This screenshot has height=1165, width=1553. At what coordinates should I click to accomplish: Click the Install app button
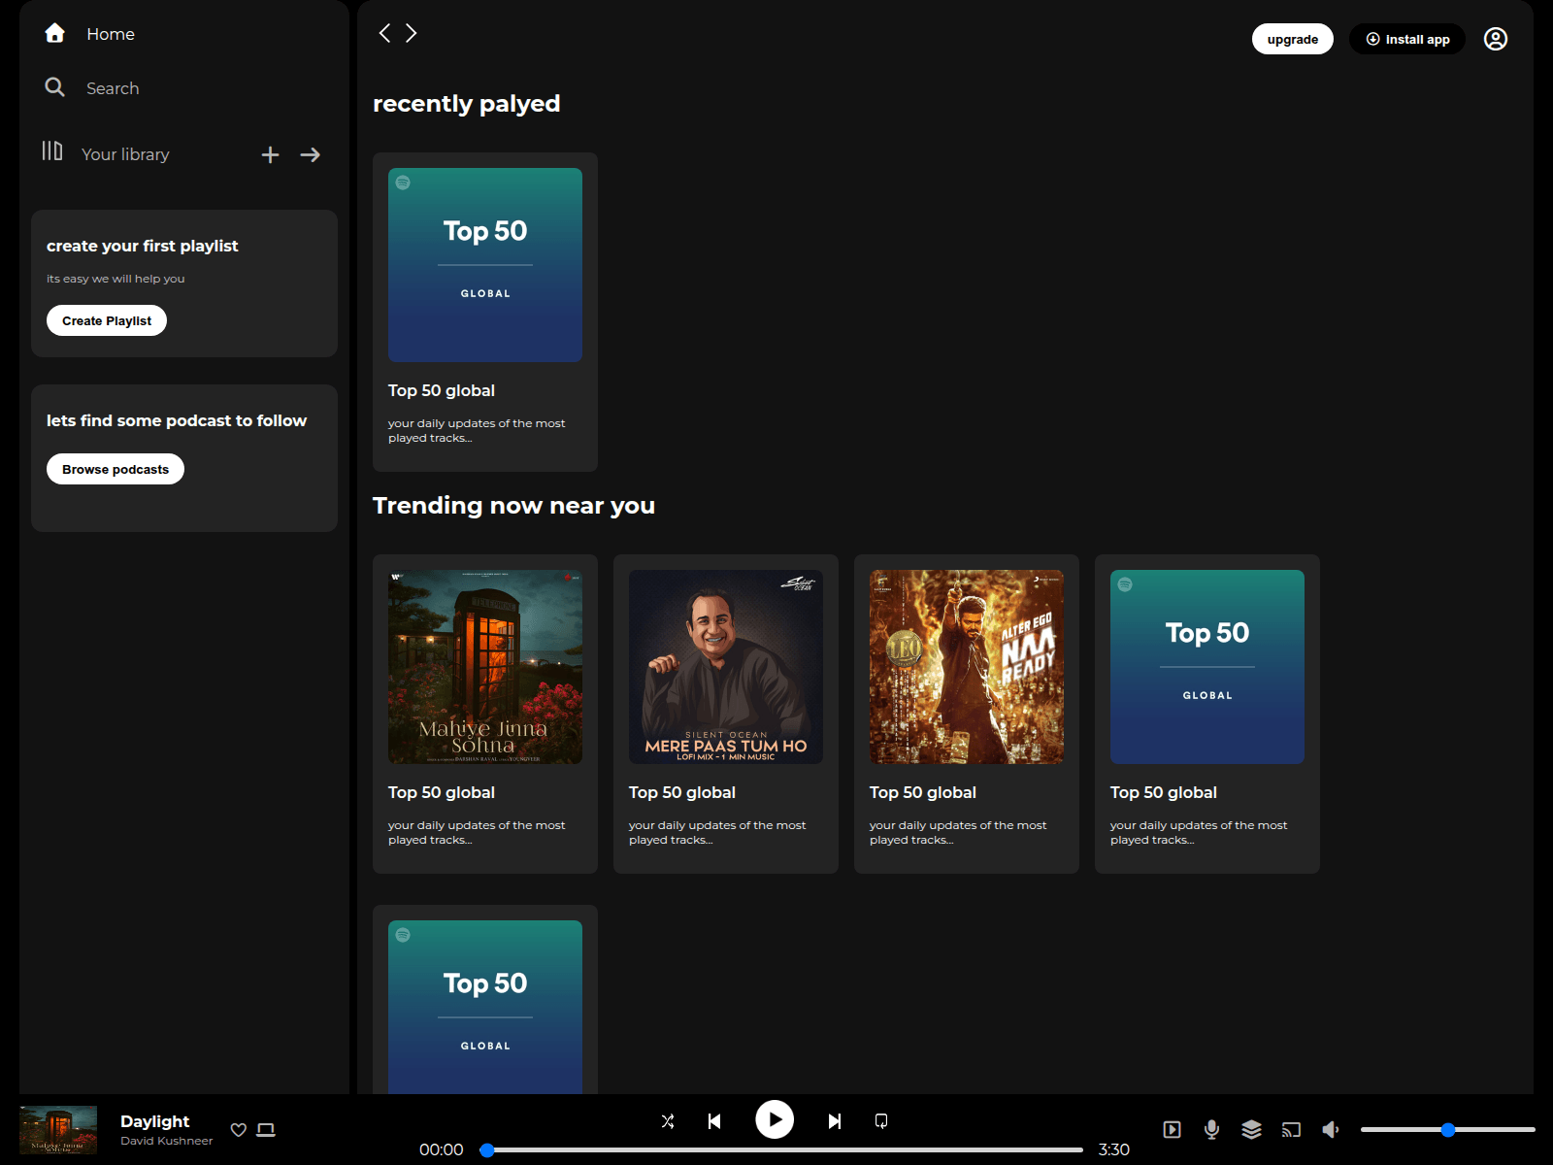1407,39
